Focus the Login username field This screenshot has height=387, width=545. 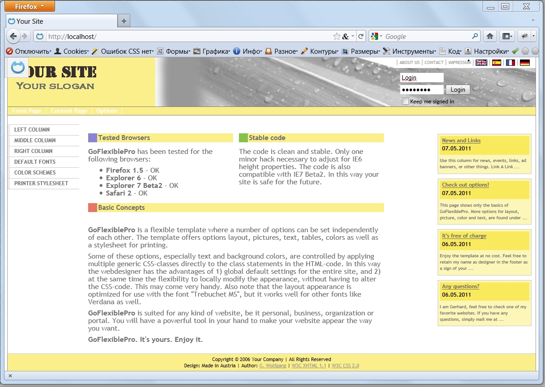422,78
